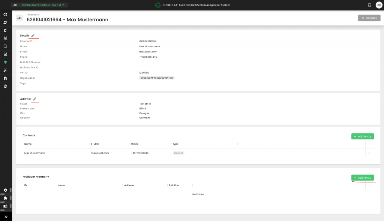Image resolution: width=384 pixels, height=221 pixels.
Task: Open the book documentation icon in sidebar
Action: point(5,206)
